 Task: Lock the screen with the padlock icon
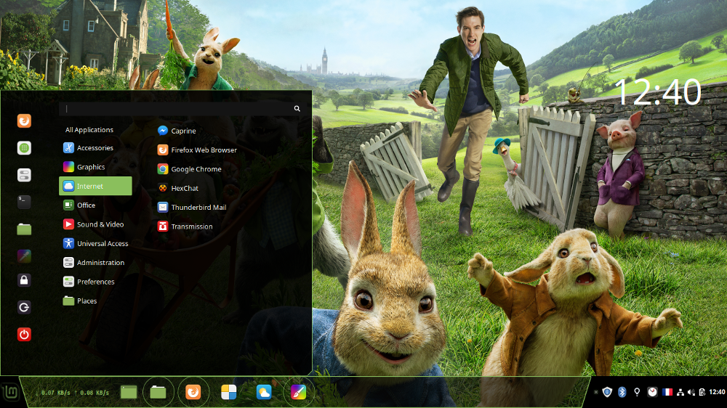point(24,280)
